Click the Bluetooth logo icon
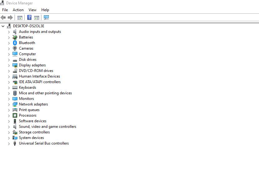The width and height of the screenshot is (259, 188). (x=15, y=43)
